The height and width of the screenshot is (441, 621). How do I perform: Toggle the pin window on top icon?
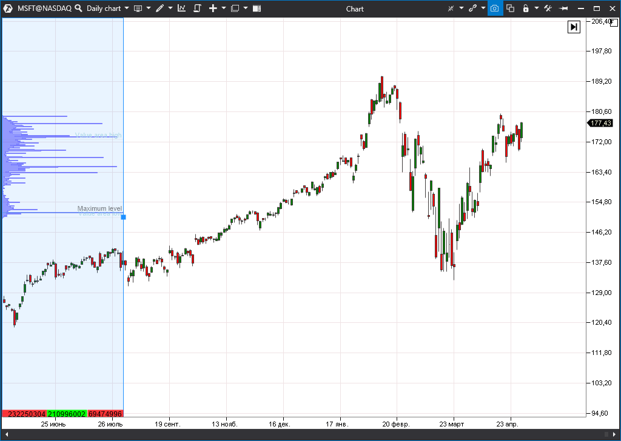pyautogui.click(x=563, y=8)
